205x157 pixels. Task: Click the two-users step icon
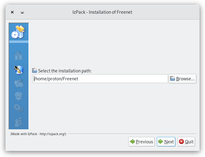(18, 121)
